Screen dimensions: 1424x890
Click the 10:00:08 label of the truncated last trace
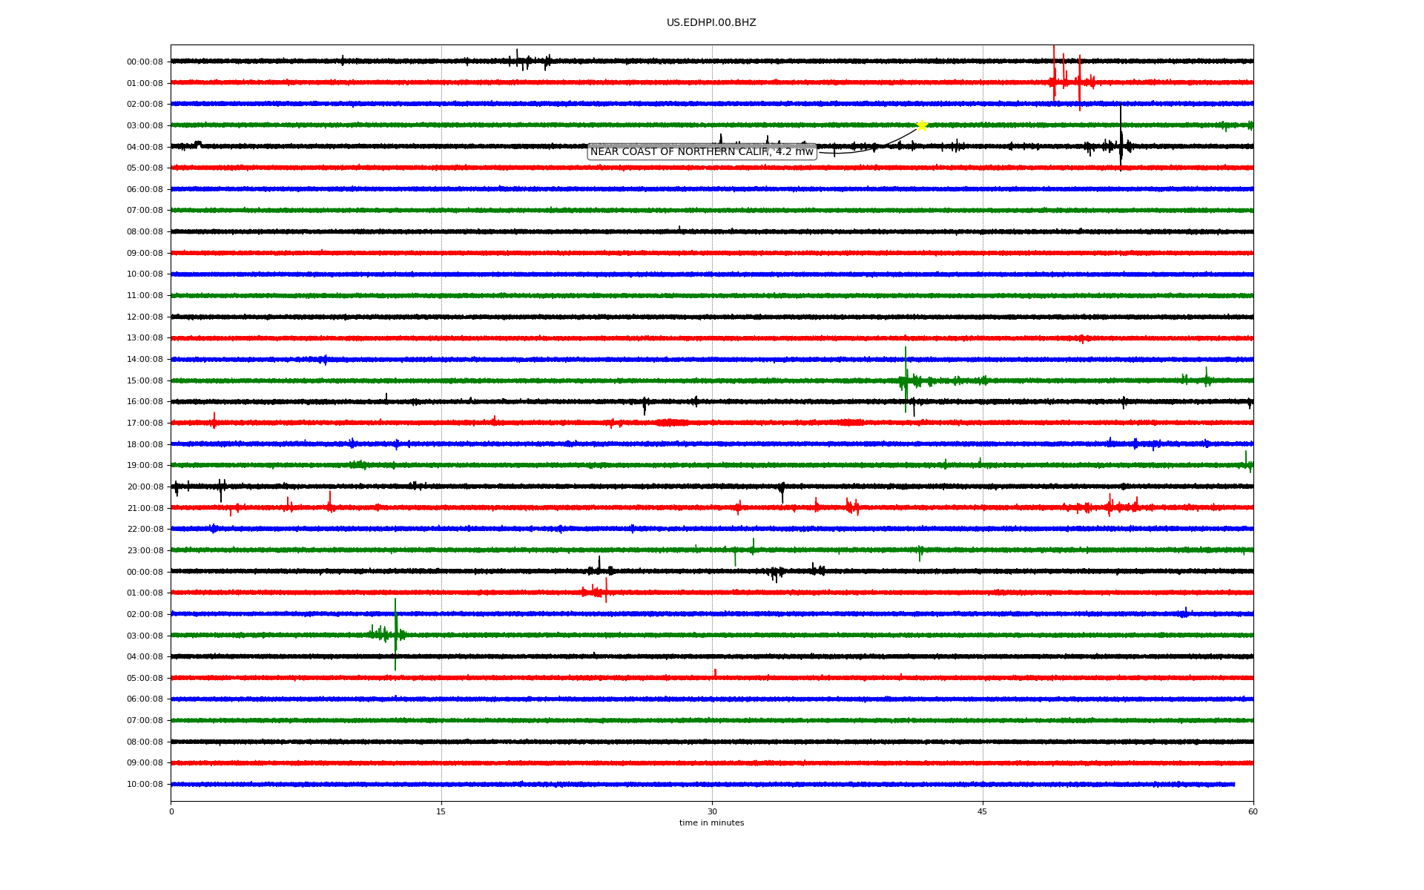145,785
